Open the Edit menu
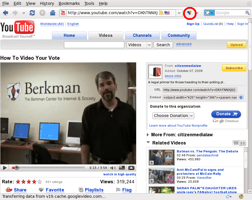Viewport: 252px width, 200px height. click(17, 3)
